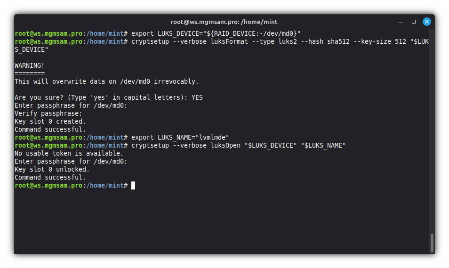This screenshot has height=268, width=449.
Task: Click the 'Key slot 0 created.' line
Action: tap(50, 121)
